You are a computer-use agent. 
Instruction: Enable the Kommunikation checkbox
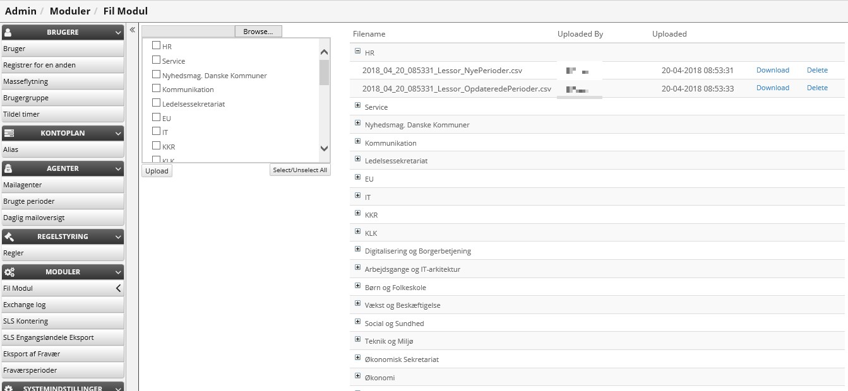pos(156,88)
